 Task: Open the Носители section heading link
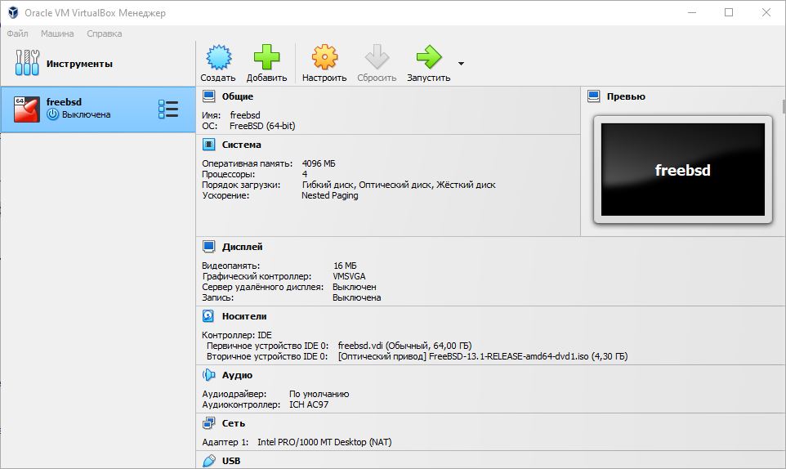click(x=244, y=316)
